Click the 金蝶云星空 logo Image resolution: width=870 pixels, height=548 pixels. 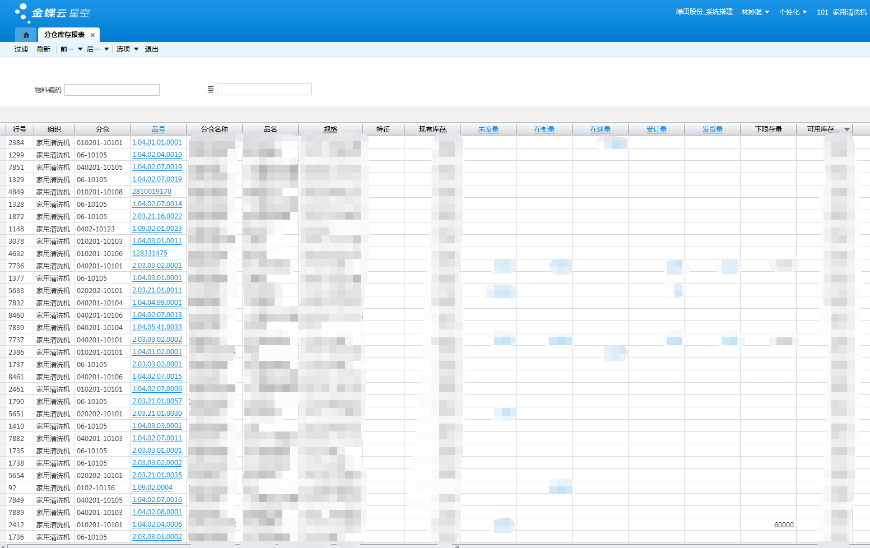(52, 12)
